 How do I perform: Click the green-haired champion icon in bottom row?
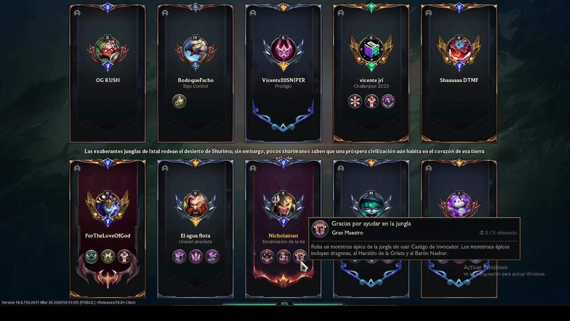tap(371, 206)
